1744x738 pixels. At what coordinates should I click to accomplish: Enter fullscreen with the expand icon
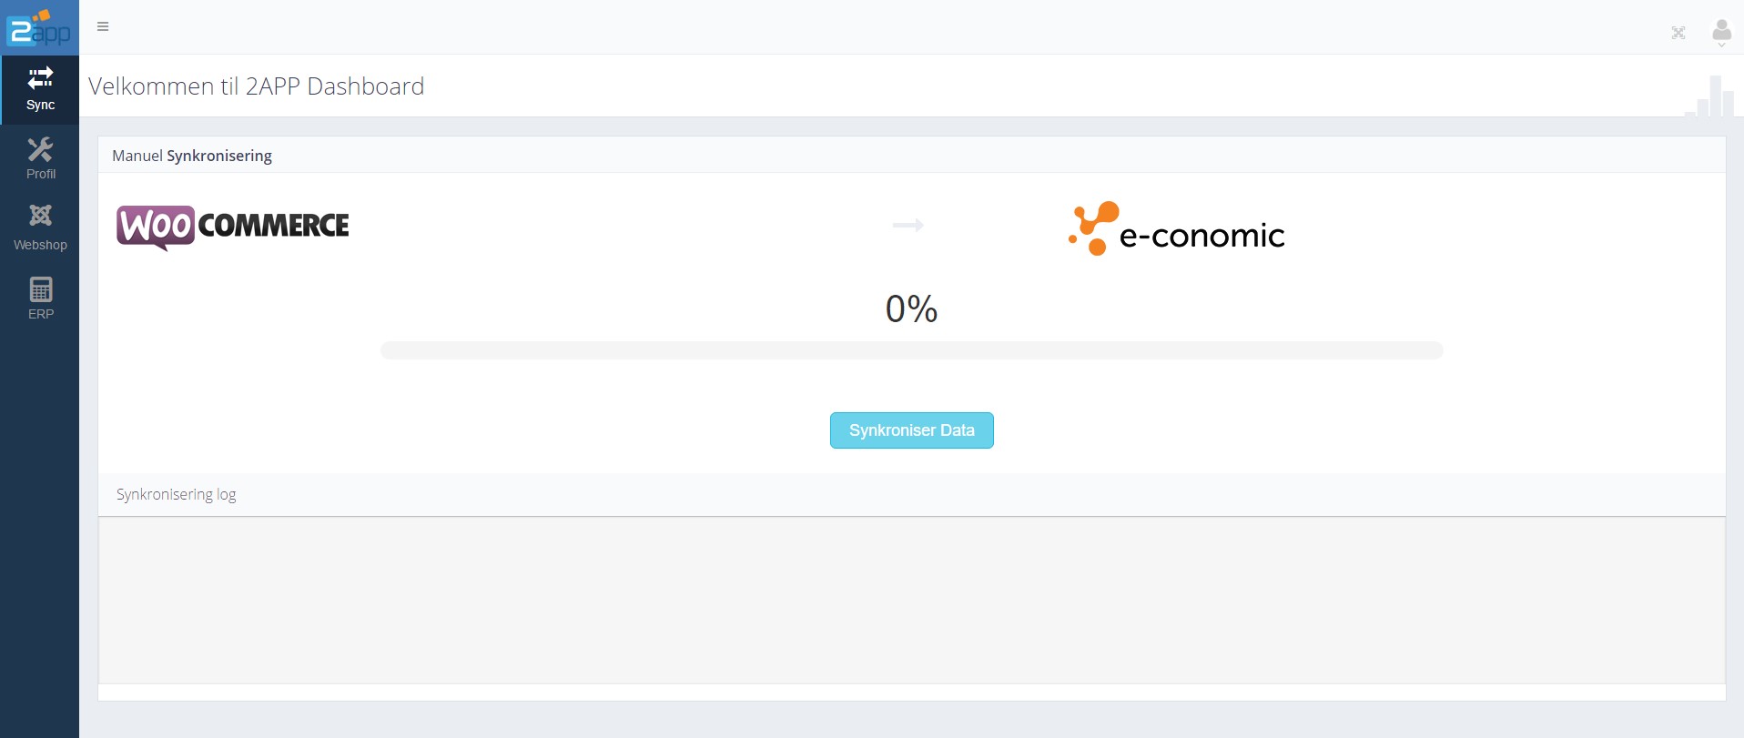pos(1678,33)
